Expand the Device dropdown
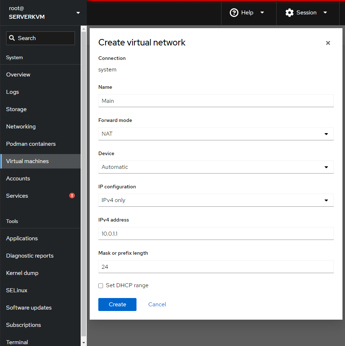Screen dimensions: 345x346 click(216, 167)
